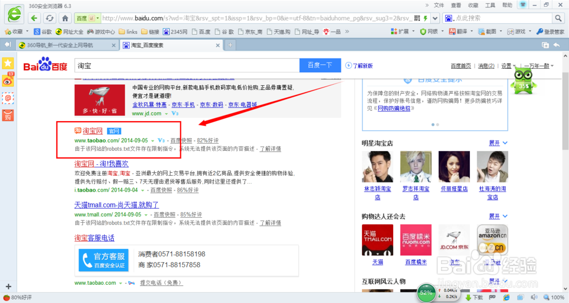
Task: Open the links bookmark folder
Action: click(x=127, y=32)
